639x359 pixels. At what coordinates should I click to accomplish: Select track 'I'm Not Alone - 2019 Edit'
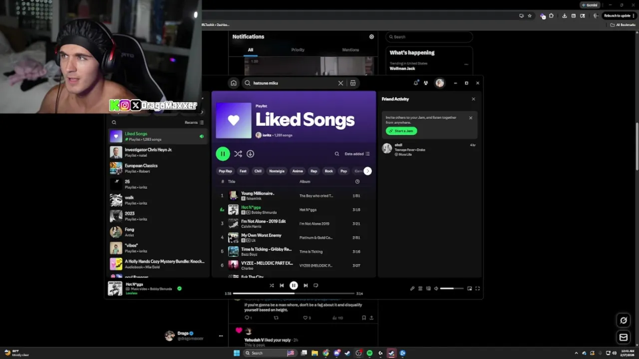[295, 223]
